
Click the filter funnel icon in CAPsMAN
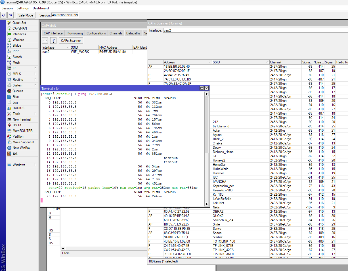pyautogui.click(x=53, y=41)
